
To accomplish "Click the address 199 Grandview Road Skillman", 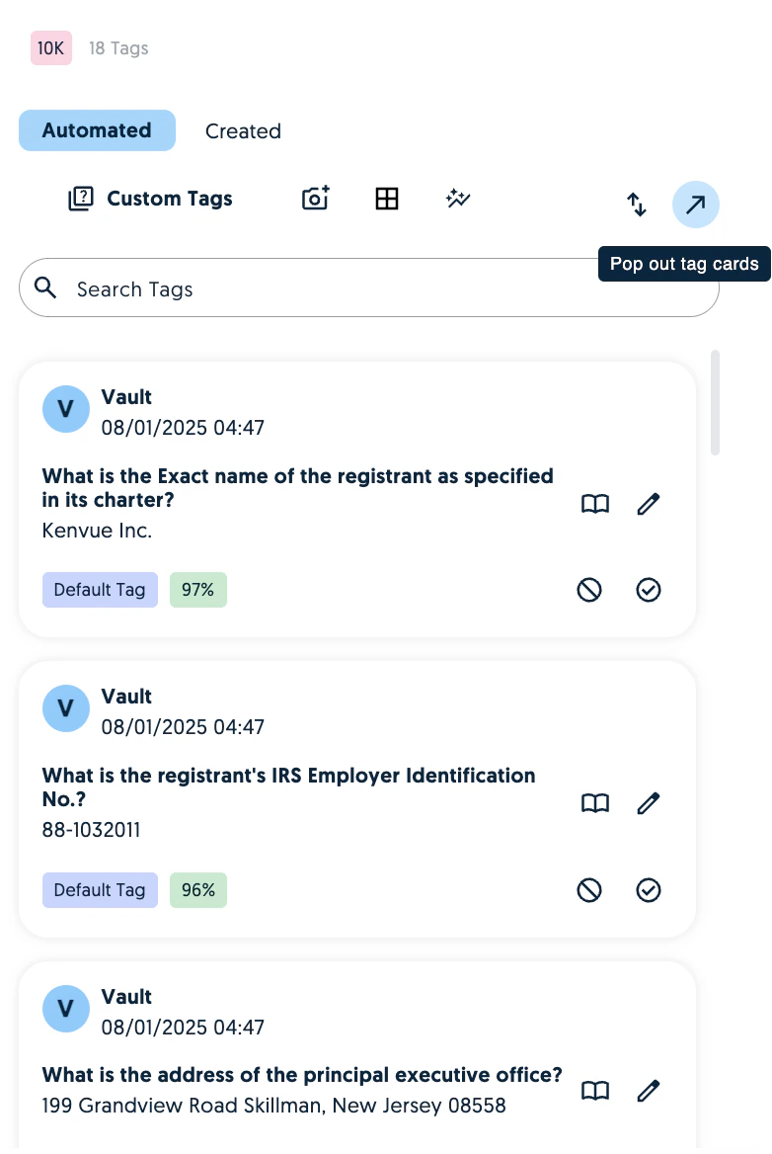I will (x=273, y=1106).
